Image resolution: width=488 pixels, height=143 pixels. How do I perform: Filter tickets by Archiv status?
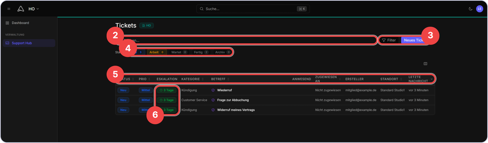tap(223, 52)
